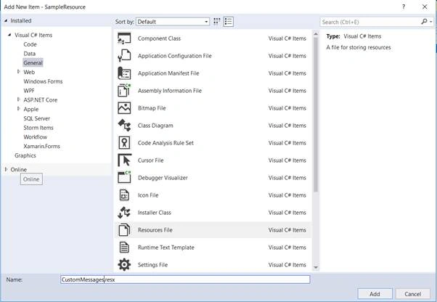
Task: Select the Settings File gear icon
Action: (x=124, y=265)
